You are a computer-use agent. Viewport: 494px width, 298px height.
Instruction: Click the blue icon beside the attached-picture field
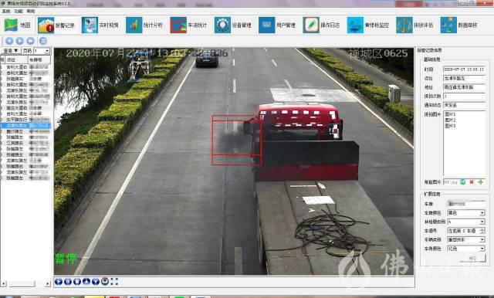(x=462, y=182)
